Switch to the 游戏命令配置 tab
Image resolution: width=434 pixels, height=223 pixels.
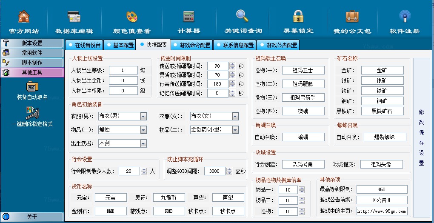191,45
